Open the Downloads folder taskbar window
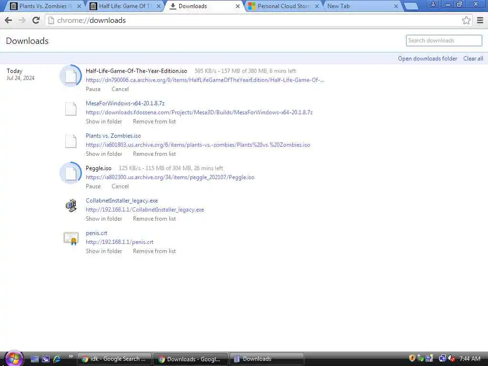The image size is (488, 366). pos(267,359)
